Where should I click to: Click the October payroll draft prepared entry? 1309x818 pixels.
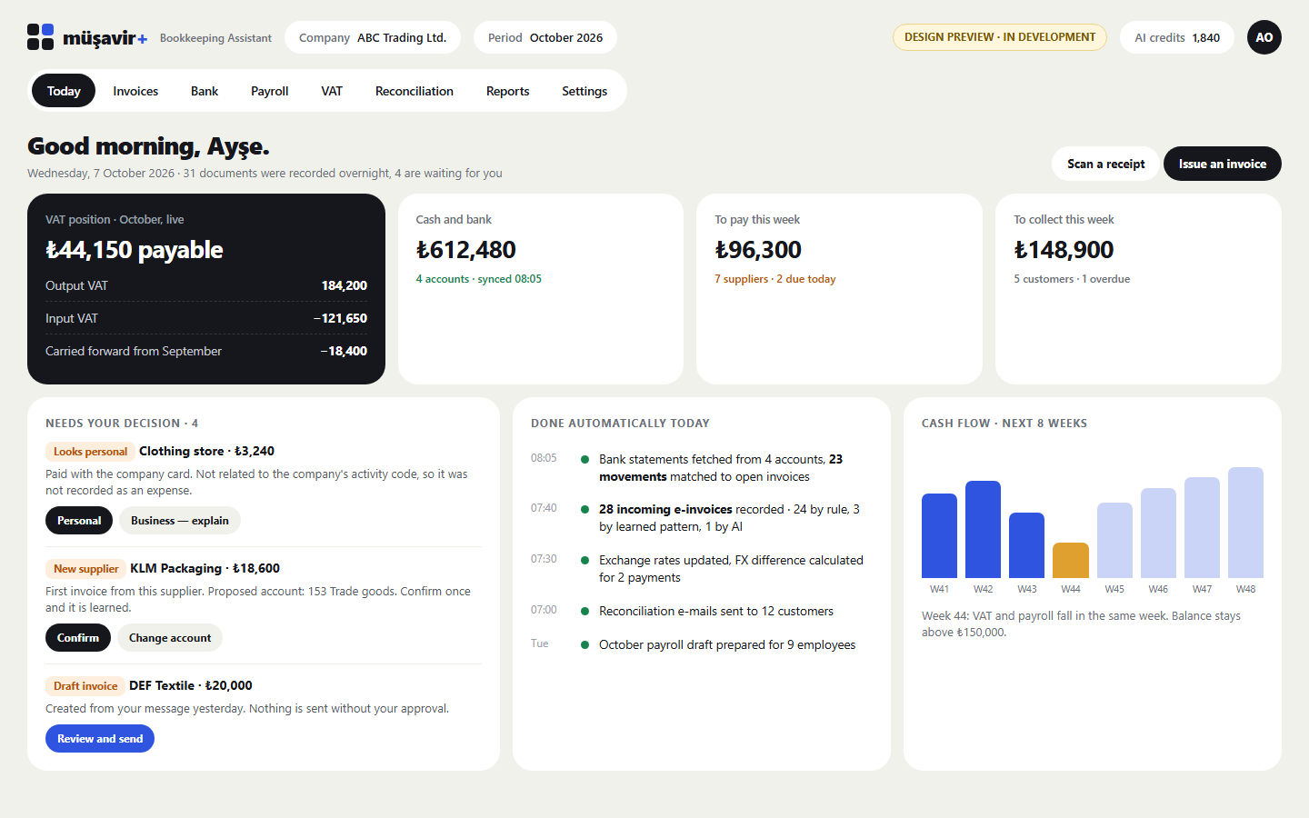pos(702,644)
